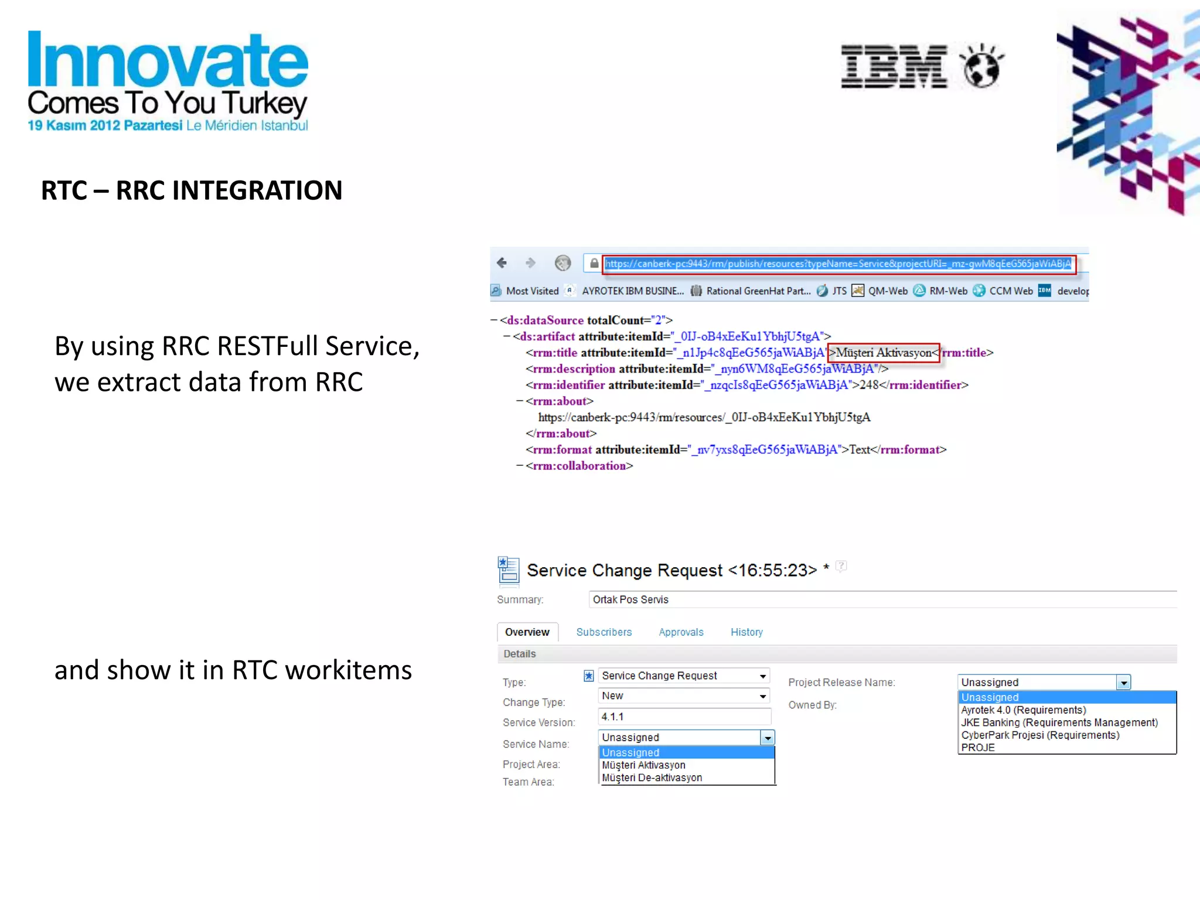The height and width of the screenshot is (900, 1200).
Task: Select Unassigned in Service Name list
Action: [x=687, y=752]
